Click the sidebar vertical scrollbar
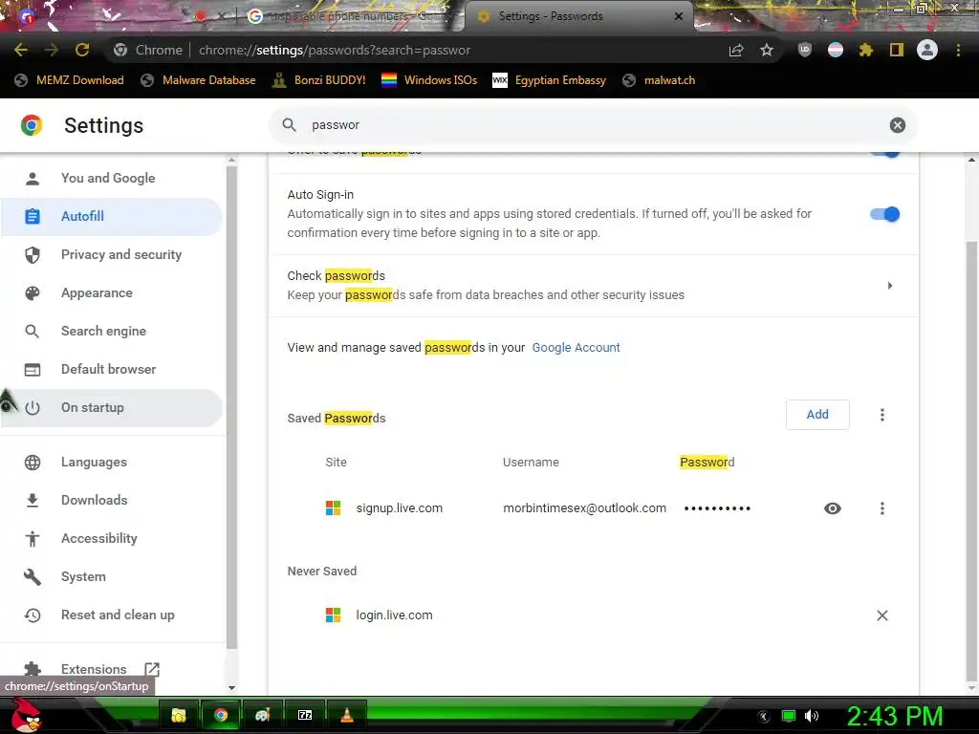979x734 pixels. 231,405
